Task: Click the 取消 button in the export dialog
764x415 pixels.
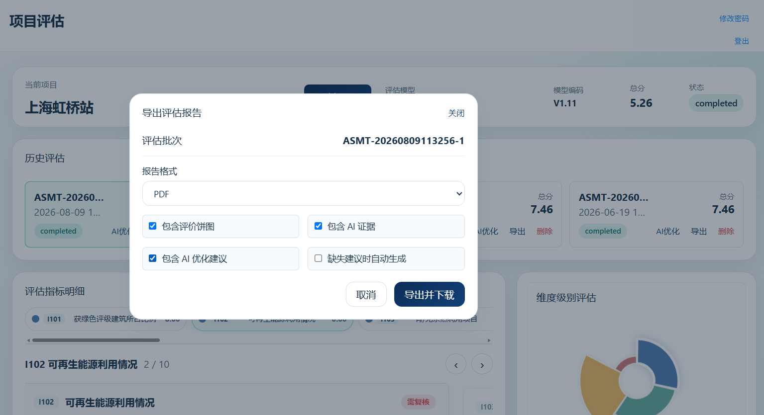Action: point(366,294)
